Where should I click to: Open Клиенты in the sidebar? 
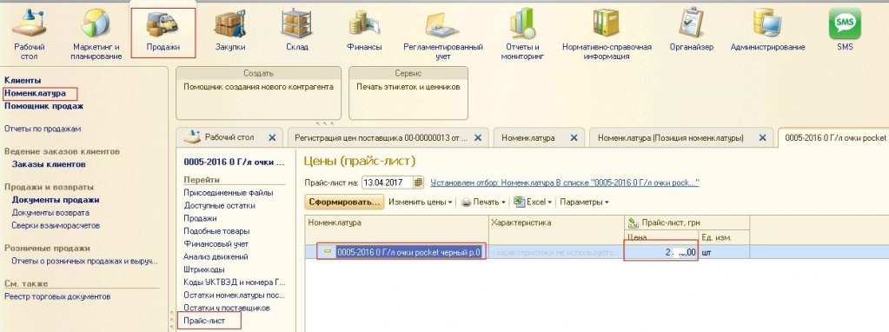tap(23, 81)
